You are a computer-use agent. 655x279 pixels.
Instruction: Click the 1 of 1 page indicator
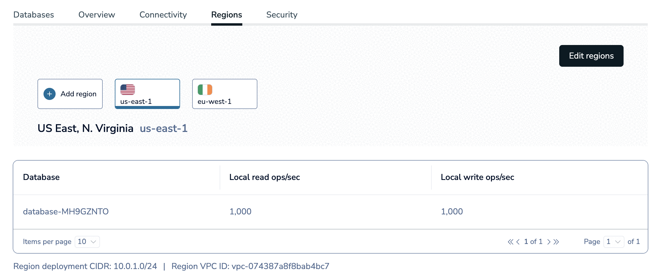[x=534, y=242]
